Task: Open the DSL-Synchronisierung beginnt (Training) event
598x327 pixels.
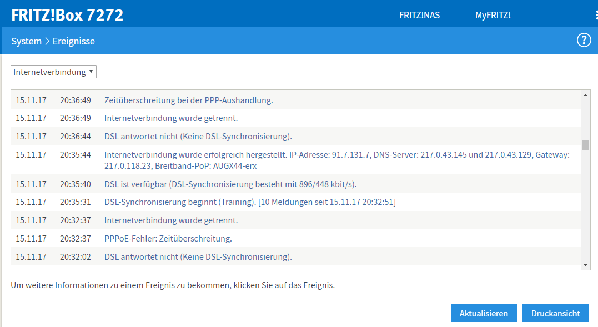Action: 250,202
